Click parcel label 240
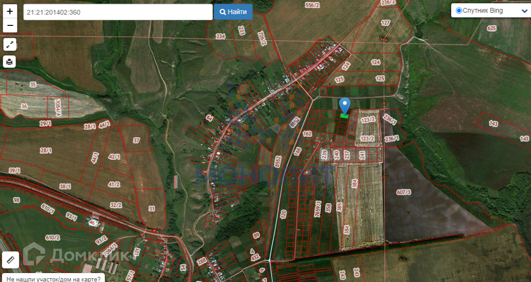Viewport: 531px width, 282px height. [x=336, y=155]
